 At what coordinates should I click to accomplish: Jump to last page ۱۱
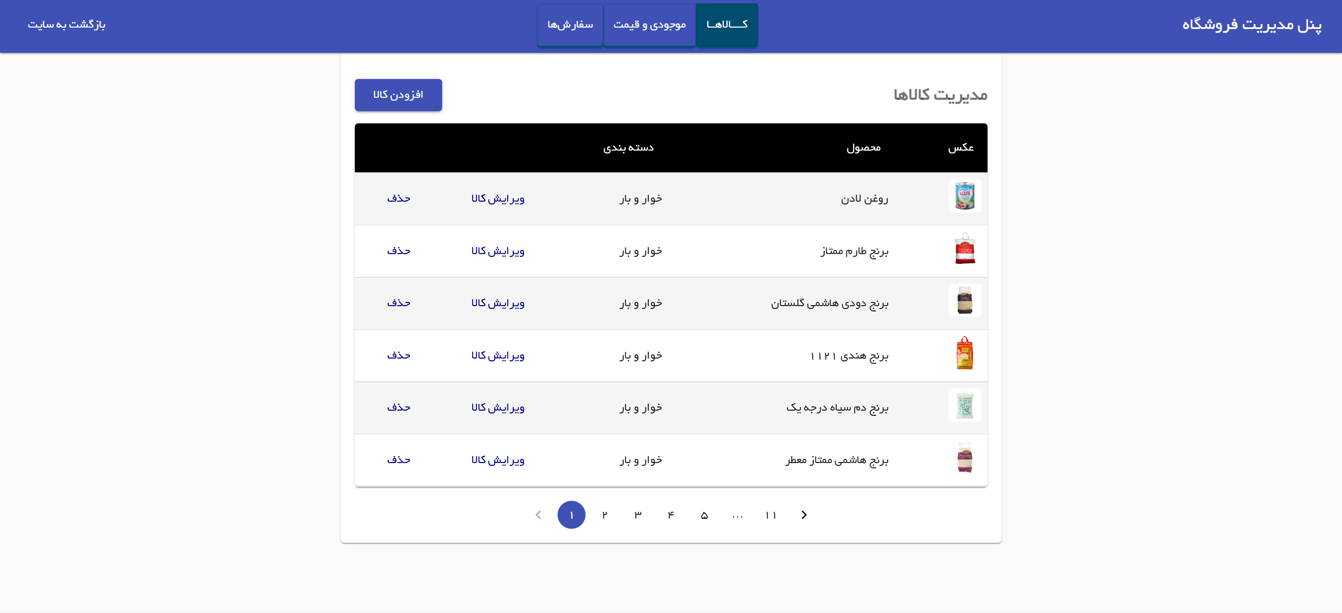tap(770, 514)
